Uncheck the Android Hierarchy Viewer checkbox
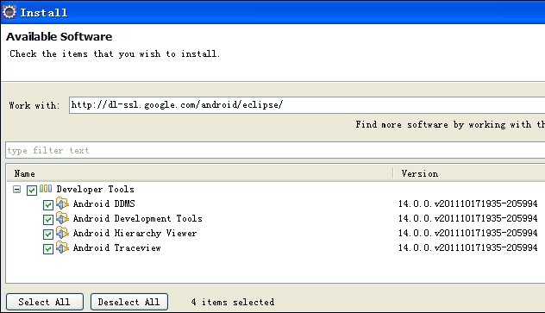The height and width of the screenshot is (313, 545). pyautogui.click(x=48, y=235)
